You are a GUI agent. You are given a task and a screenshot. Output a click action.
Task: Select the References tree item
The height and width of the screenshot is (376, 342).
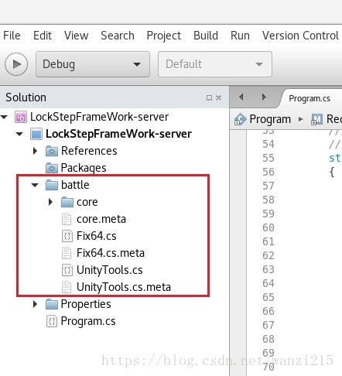(89, 151)
